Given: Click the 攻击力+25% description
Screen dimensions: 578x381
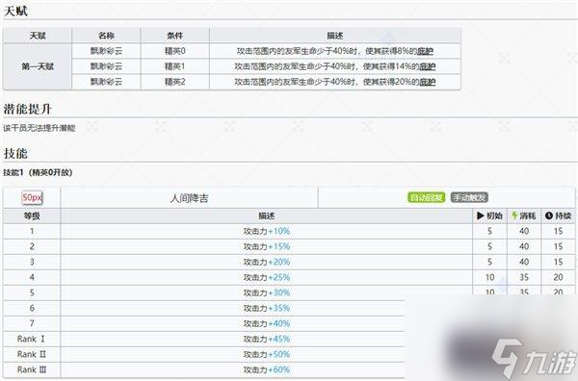Looking at the screenshot, I should 266,277.
